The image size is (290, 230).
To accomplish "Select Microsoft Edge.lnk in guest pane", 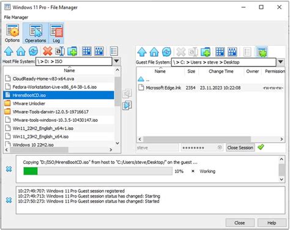I will pyautogui.click(x=210, y=87).
